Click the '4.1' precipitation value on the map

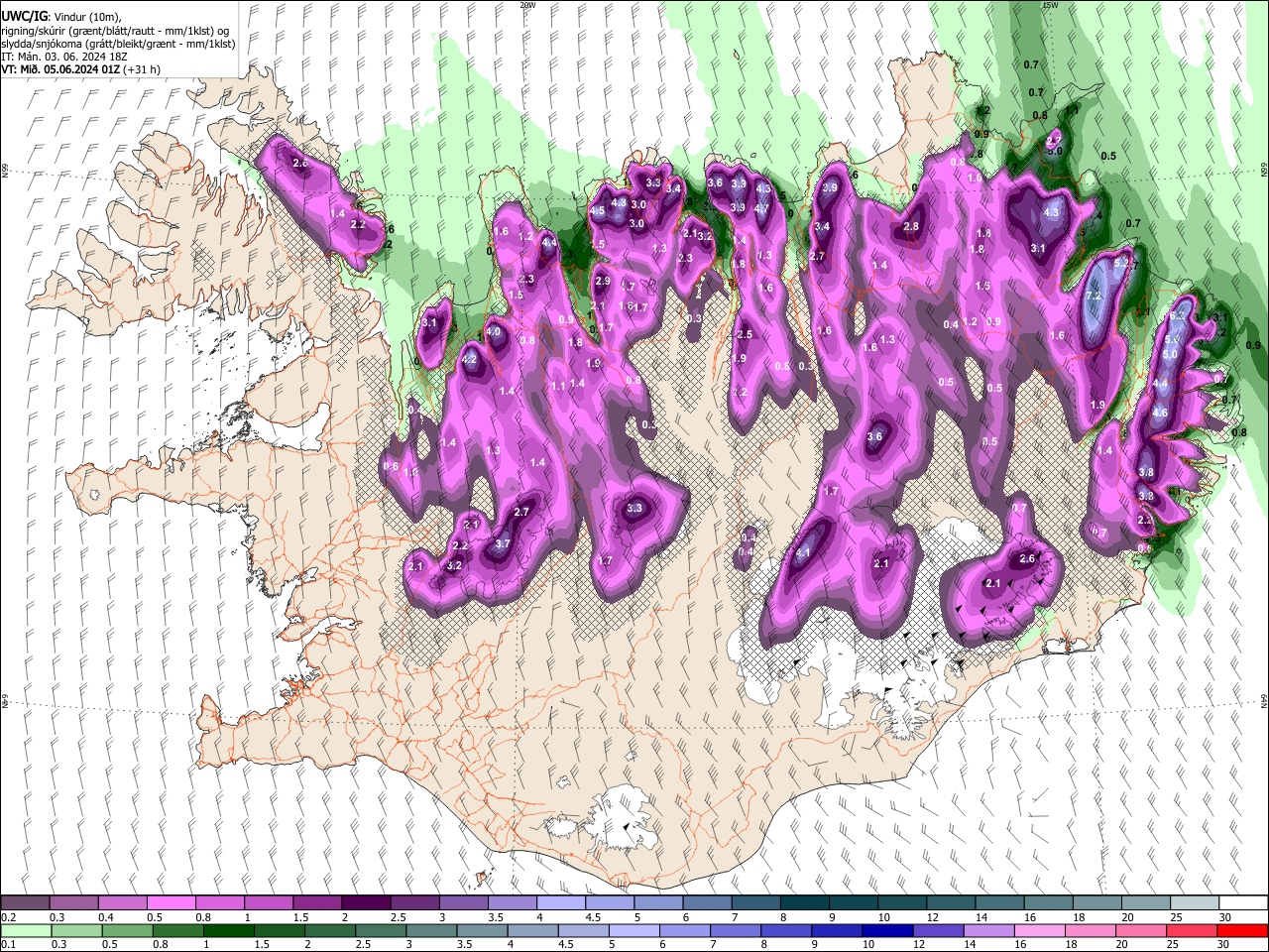tap(804, 552)
